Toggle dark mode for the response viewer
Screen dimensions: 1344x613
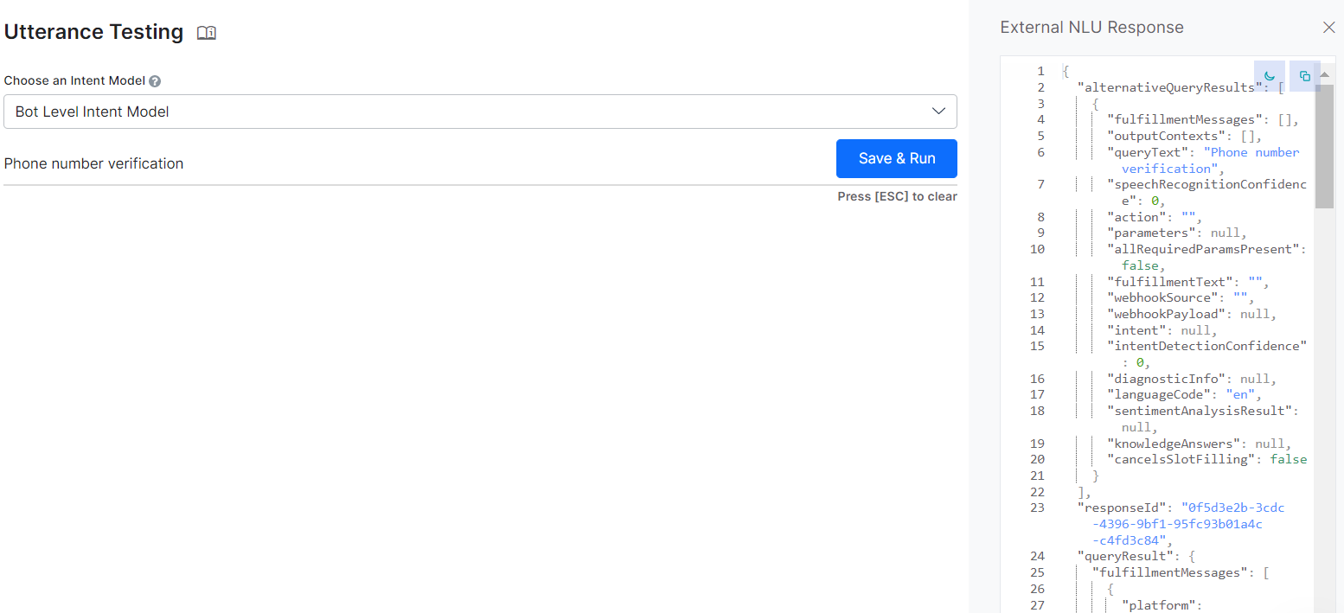(1269, 76)
